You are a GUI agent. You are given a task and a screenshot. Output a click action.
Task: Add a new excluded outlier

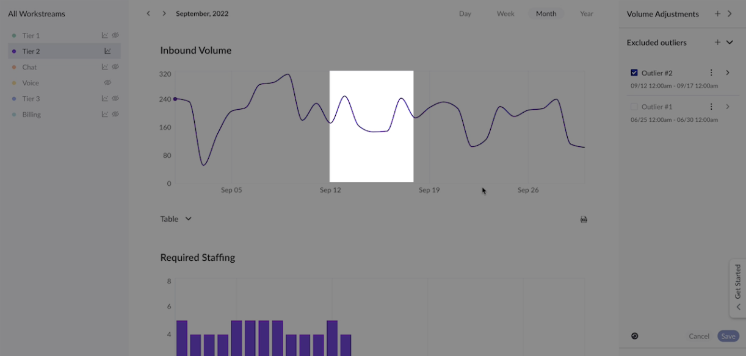tap(717, 43)
